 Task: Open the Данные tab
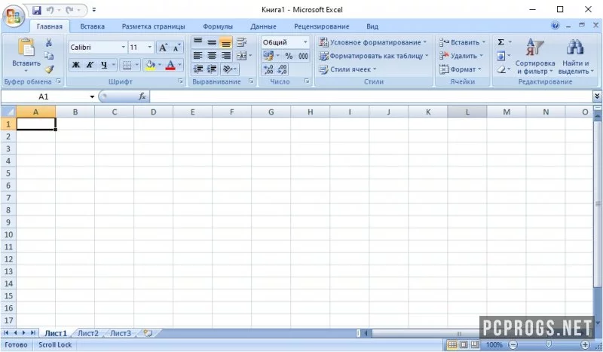tap(263, 26)
